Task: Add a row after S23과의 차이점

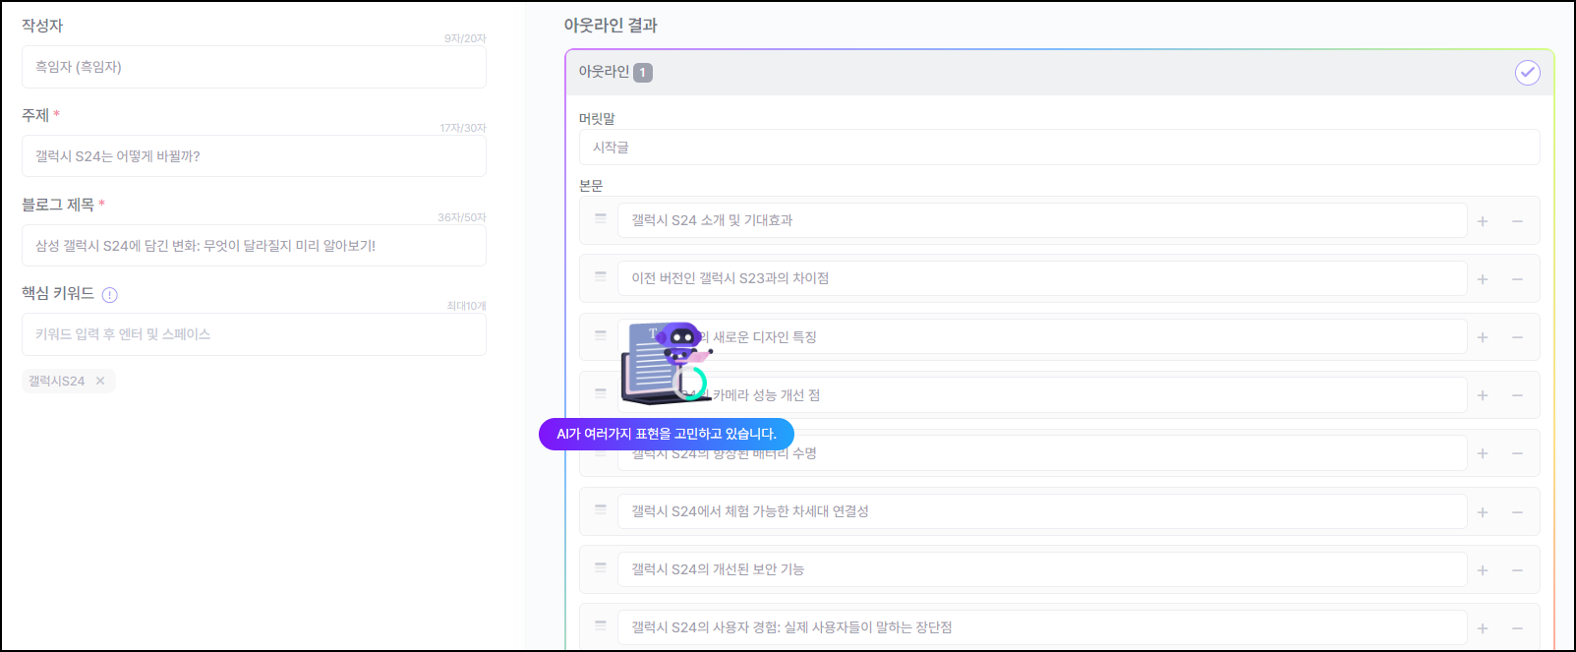Action: (1483, 279)
